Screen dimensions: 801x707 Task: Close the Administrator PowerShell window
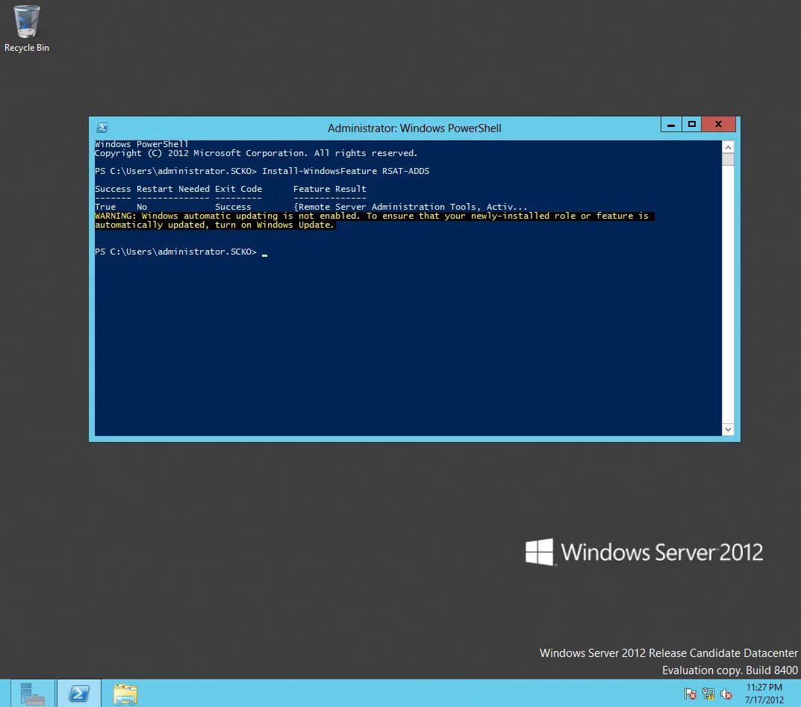718,124
